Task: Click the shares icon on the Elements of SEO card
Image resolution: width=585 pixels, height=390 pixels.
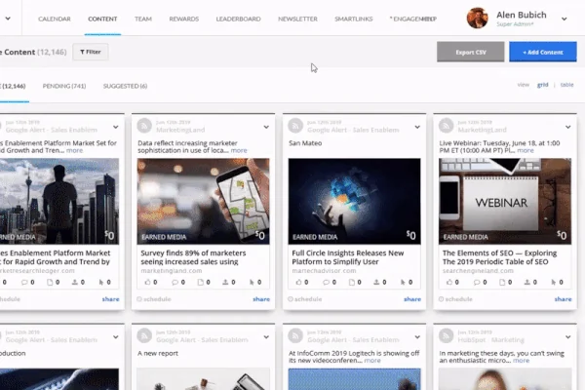Action: (527, 282)
